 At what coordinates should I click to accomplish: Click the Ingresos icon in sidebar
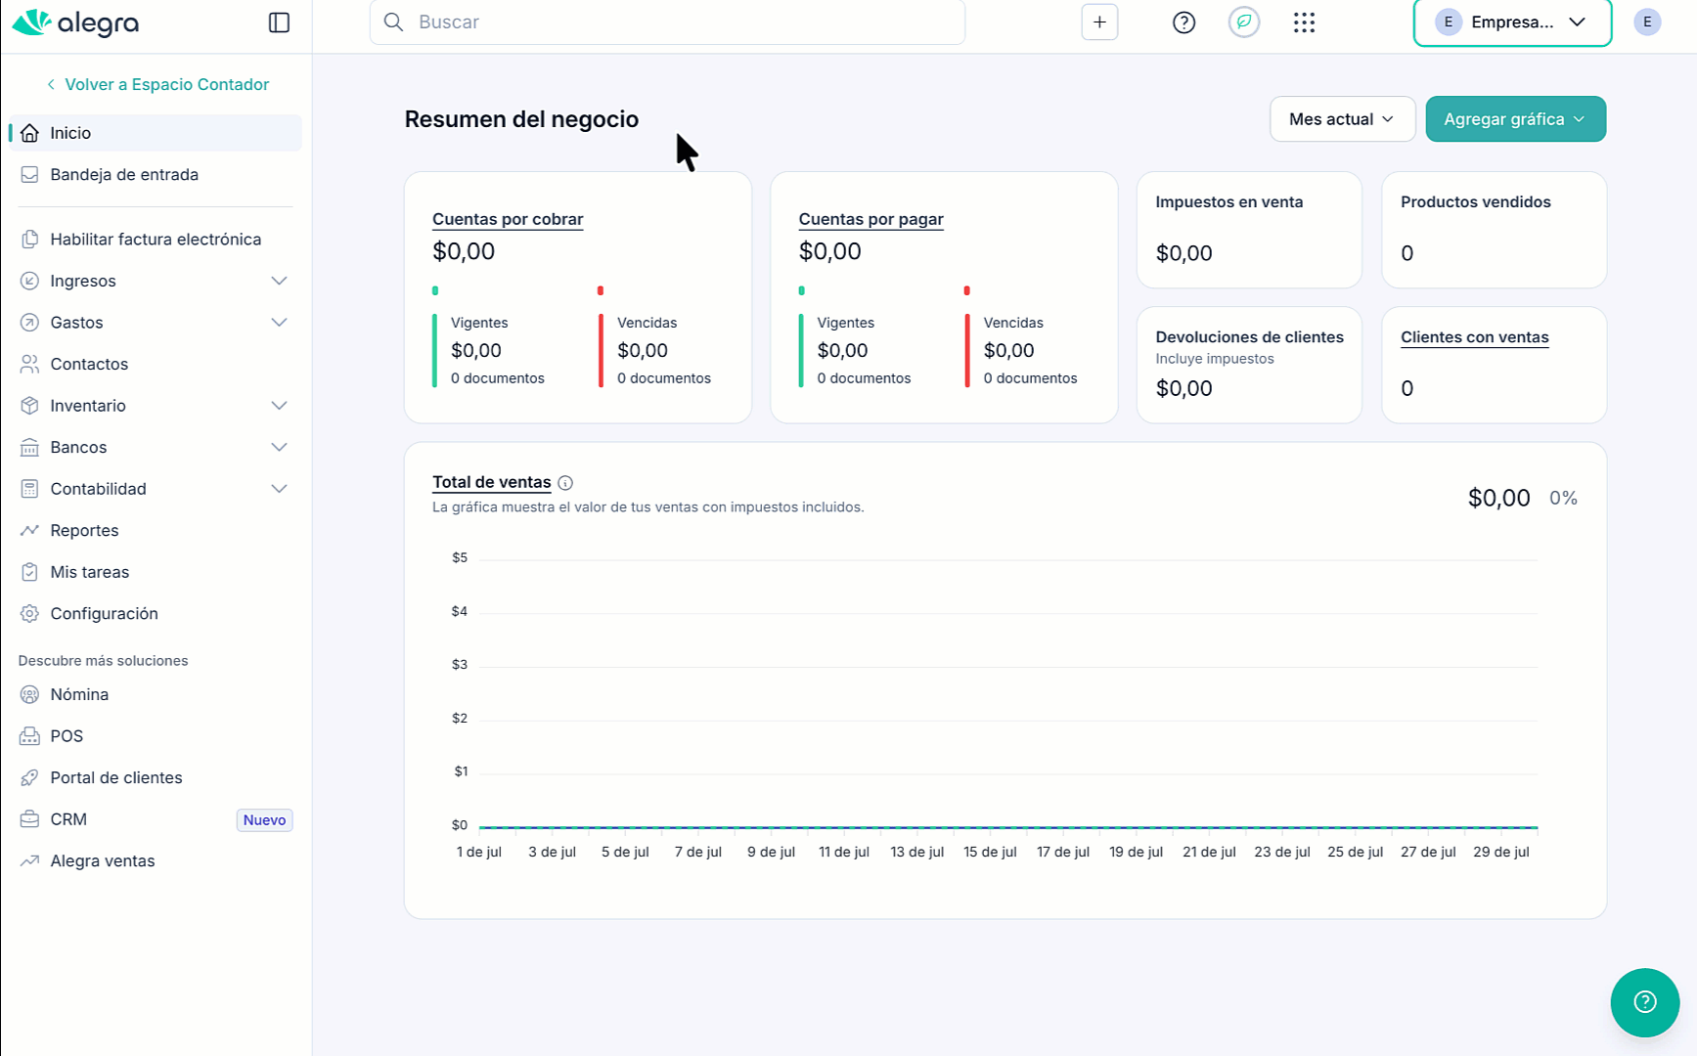coord(30,281)
